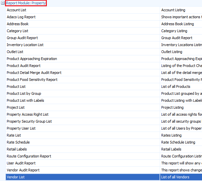Select the Route Configuration Report
The image size is (202, 181).
(29, 156)
